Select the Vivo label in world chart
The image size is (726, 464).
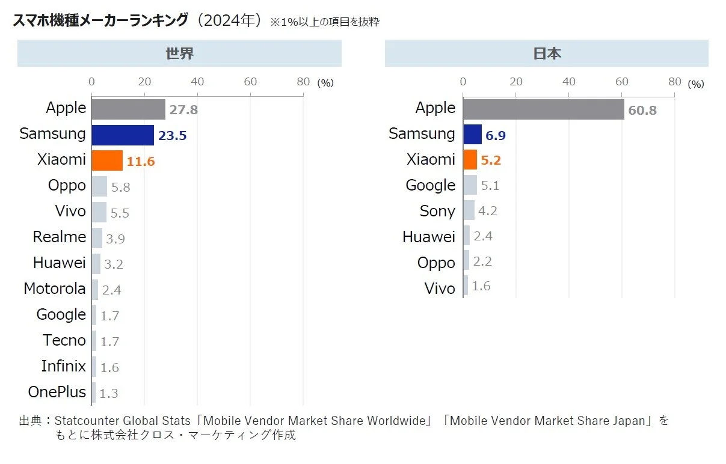point(71,211)
